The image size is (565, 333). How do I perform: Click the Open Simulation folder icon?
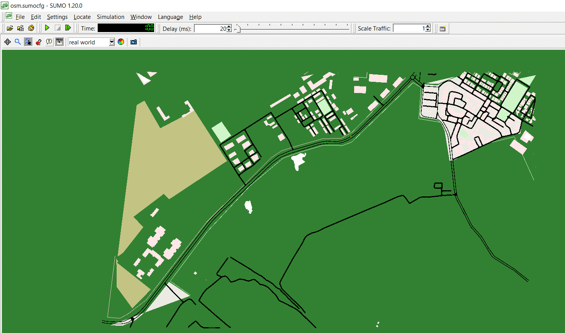pos(10,28)
